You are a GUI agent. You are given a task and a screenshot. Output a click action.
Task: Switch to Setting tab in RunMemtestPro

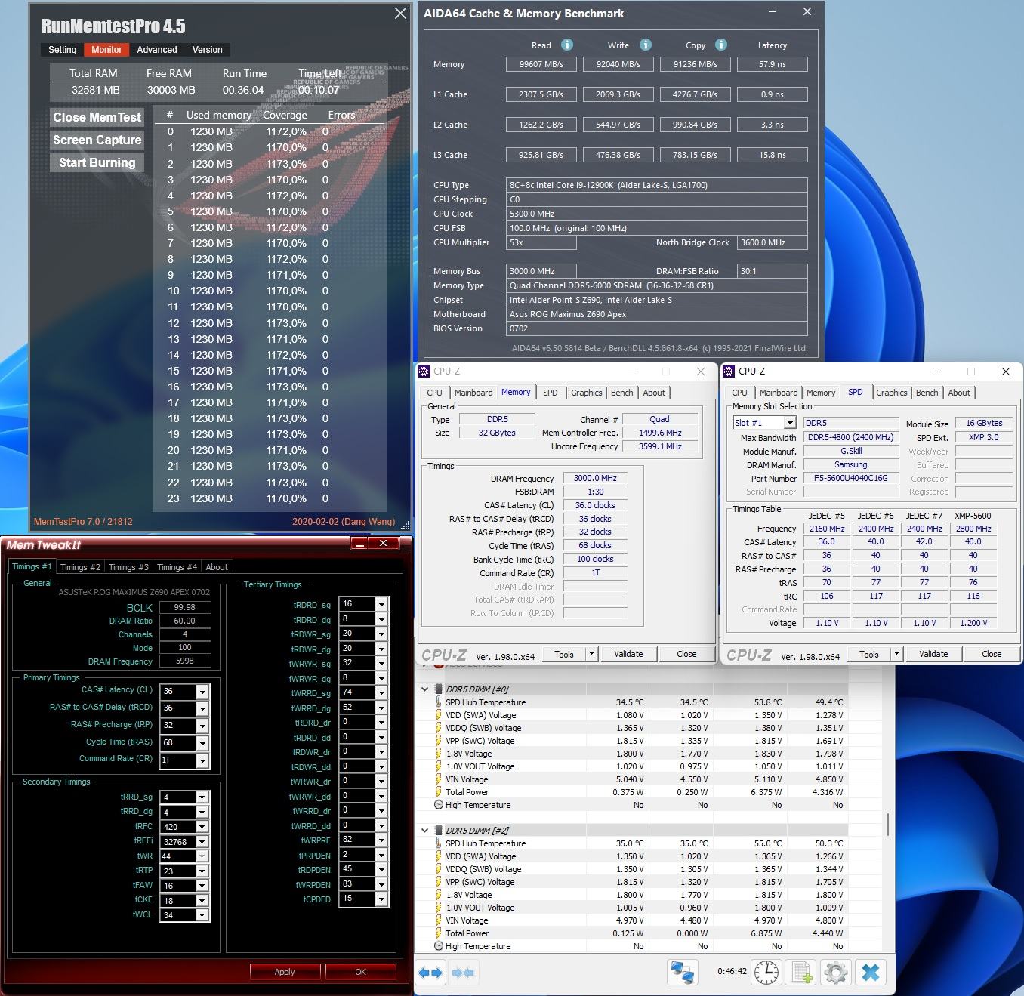pyautogui.click(x=62, y=50)
